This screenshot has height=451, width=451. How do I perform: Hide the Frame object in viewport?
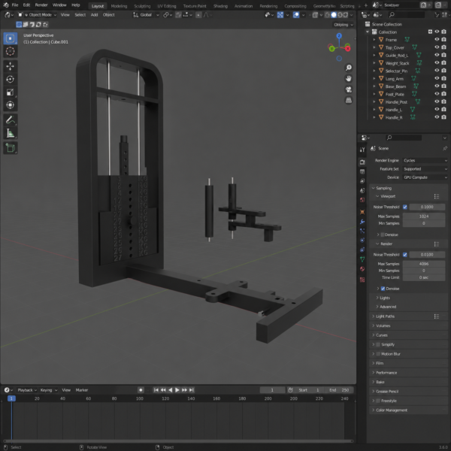[437, 39]
